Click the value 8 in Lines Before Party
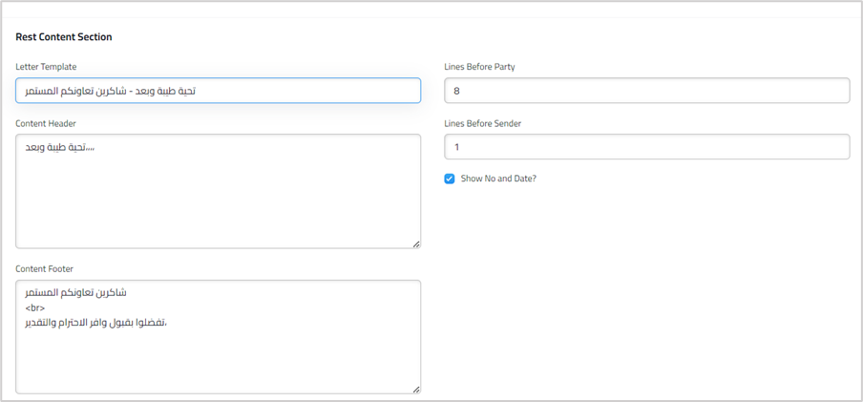Image resolution: width=863 pixels, height=402 pixels. pyautogui.click(x=457, y=91)
